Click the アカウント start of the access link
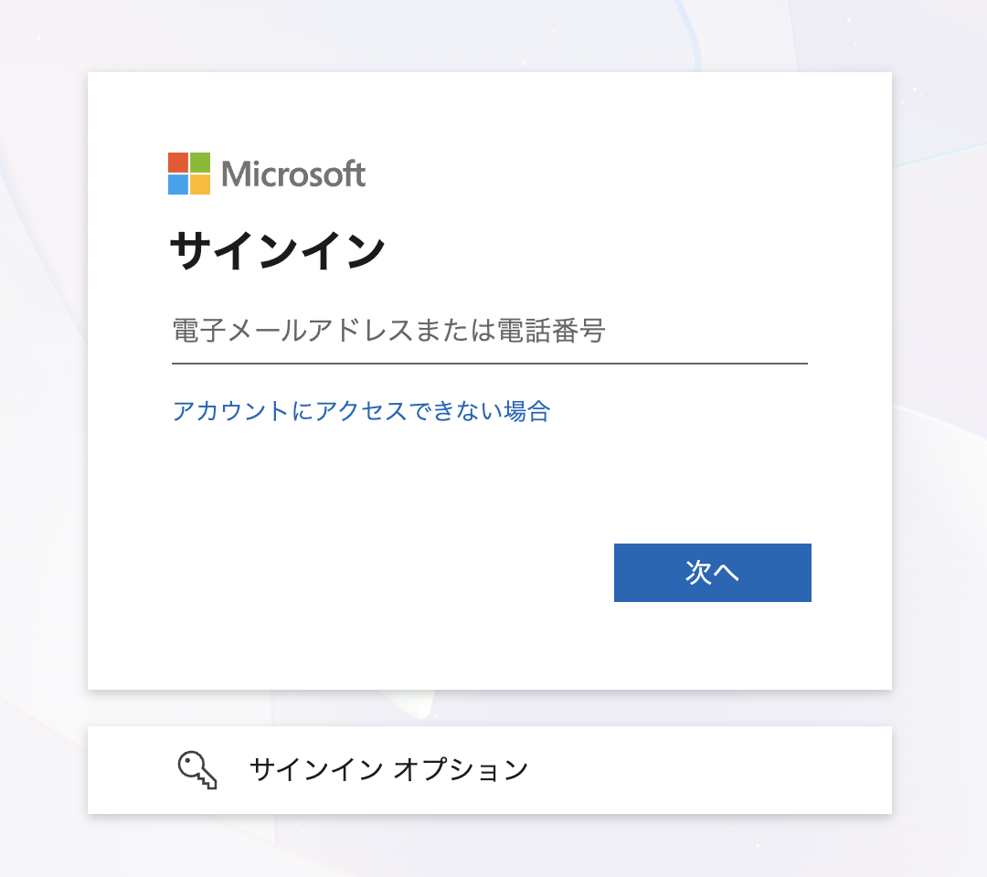 coord(230,411)
